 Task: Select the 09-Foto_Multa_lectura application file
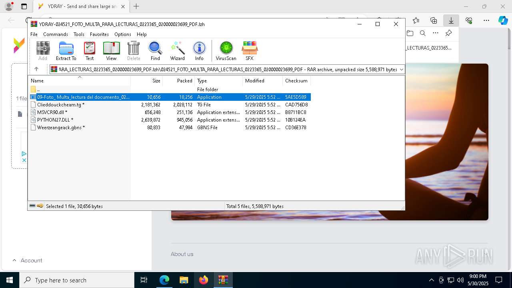click(169, 97)
